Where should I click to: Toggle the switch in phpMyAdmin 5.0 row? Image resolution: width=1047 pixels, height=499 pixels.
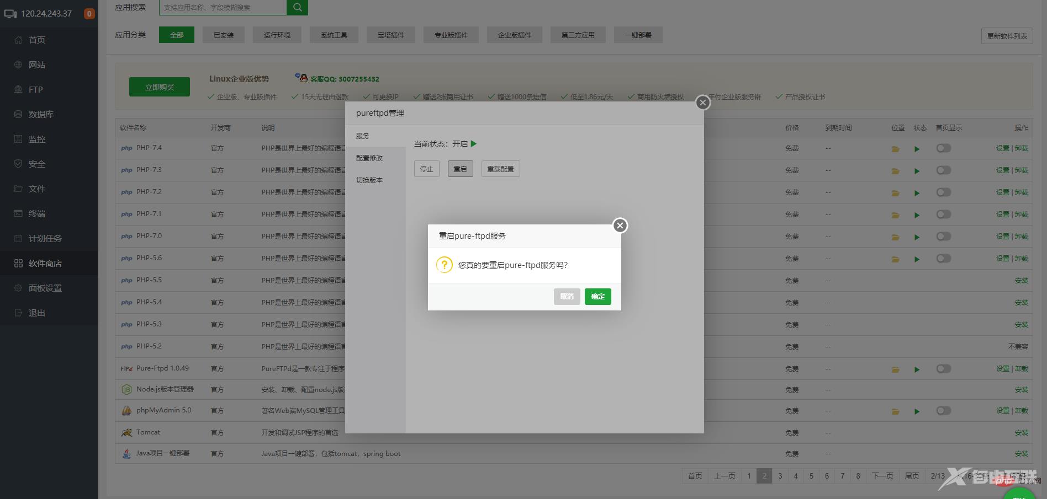coord(943,411)
